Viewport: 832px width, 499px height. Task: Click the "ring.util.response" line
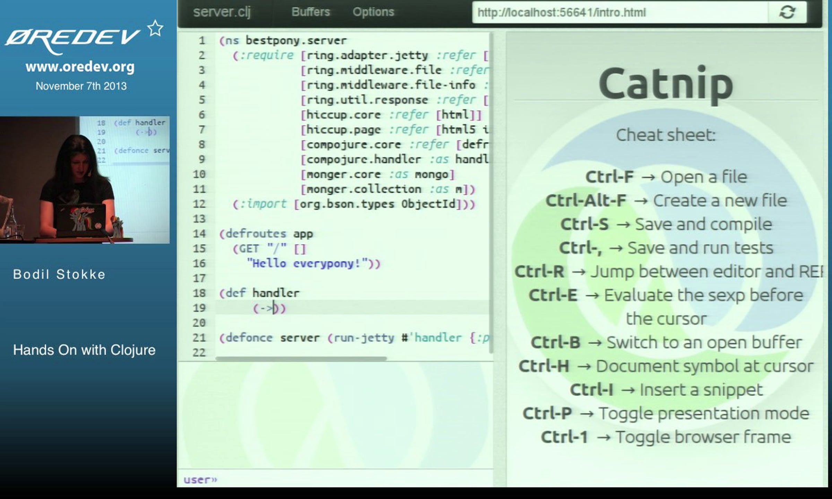395,100
